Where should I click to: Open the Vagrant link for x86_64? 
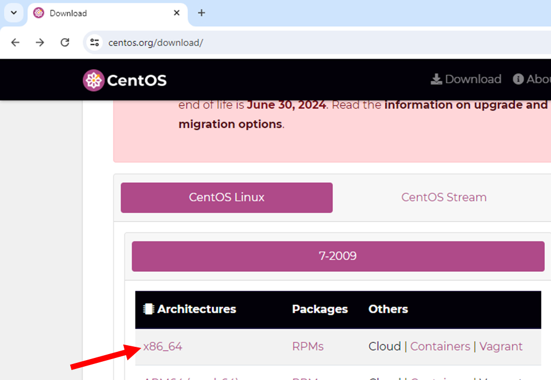pyautogui.click(x=501, y=347)
